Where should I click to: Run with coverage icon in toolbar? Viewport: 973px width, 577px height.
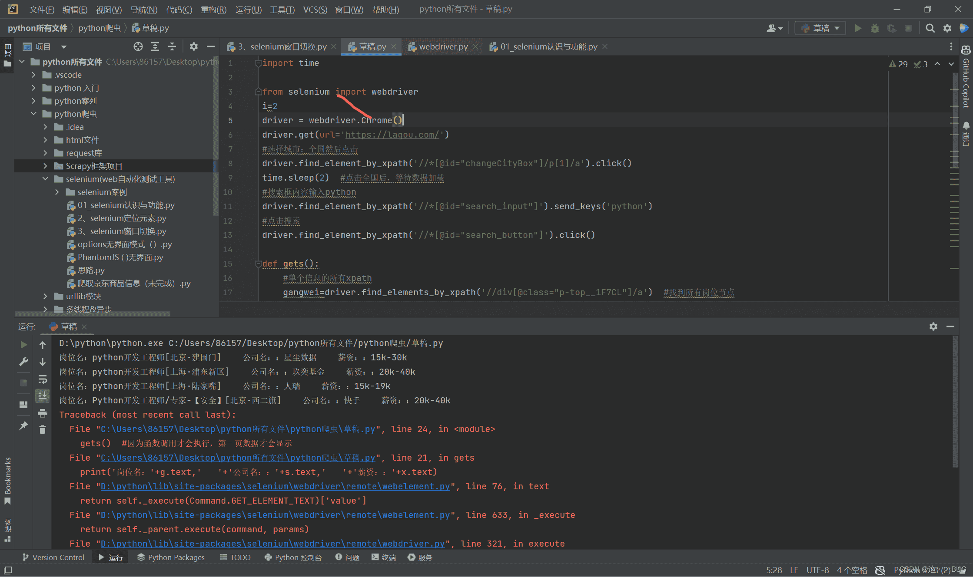point(891,28)
